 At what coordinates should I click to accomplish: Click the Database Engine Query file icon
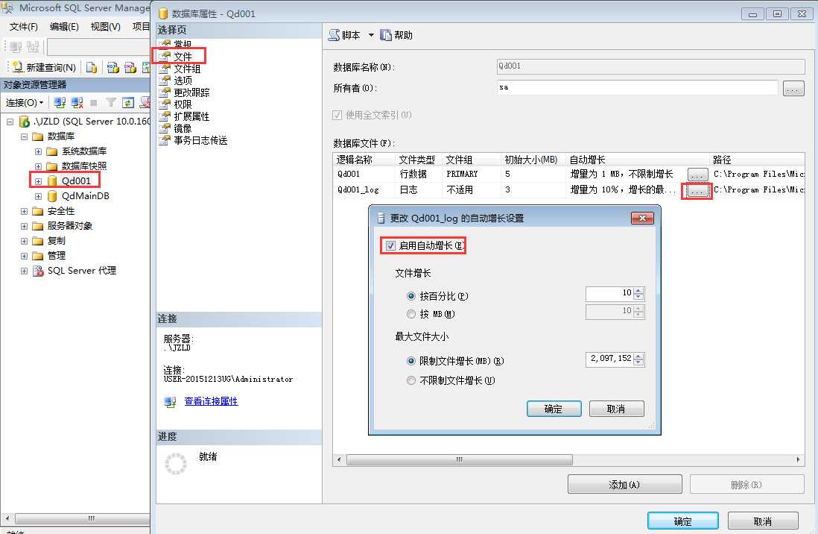click(92, 67)
